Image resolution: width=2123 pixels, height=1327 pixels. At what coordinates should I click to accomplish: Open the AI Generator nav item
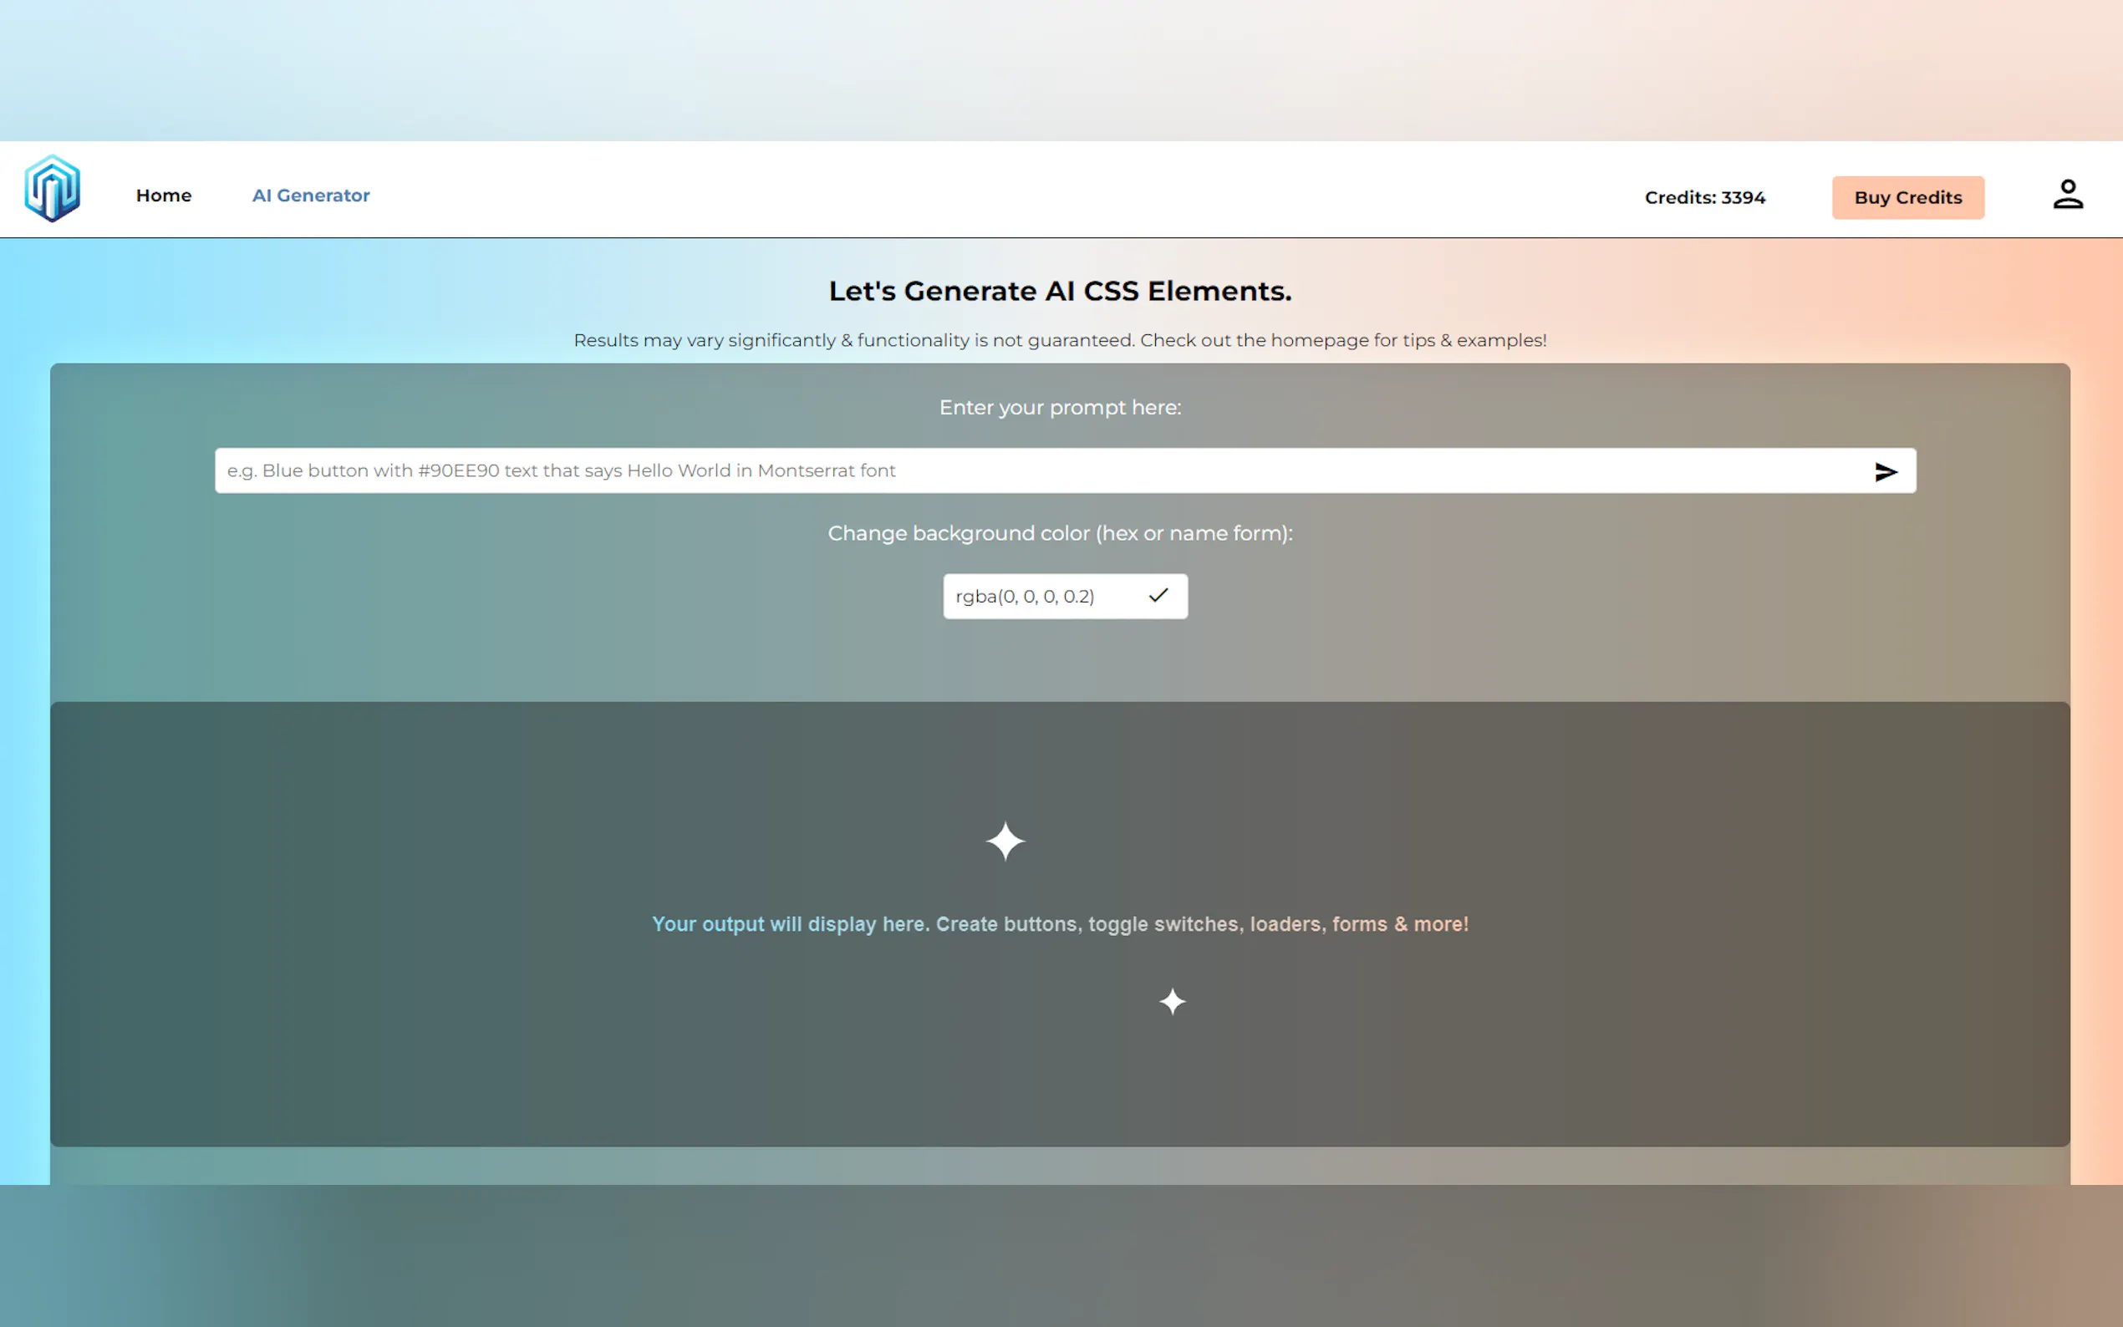click(x=311, y=196)
